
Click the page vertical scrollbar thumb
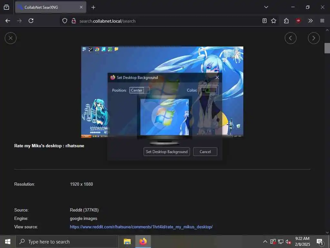pos(327,48)
